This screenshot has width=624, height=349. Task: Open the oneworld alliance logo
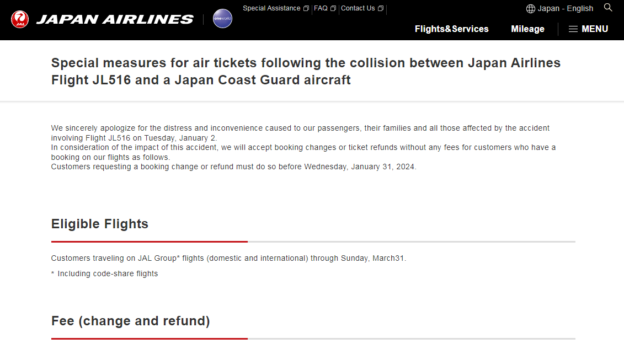click(222, 19)
